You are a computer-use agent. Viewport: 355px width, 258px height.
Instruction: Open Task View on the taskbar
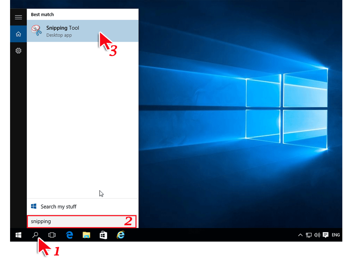52,235
